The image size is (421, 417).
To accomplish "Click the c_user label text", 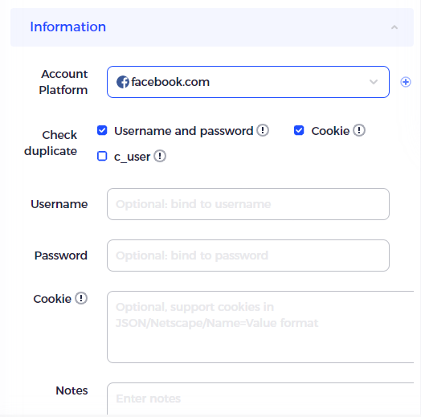I will pos(132,157).
